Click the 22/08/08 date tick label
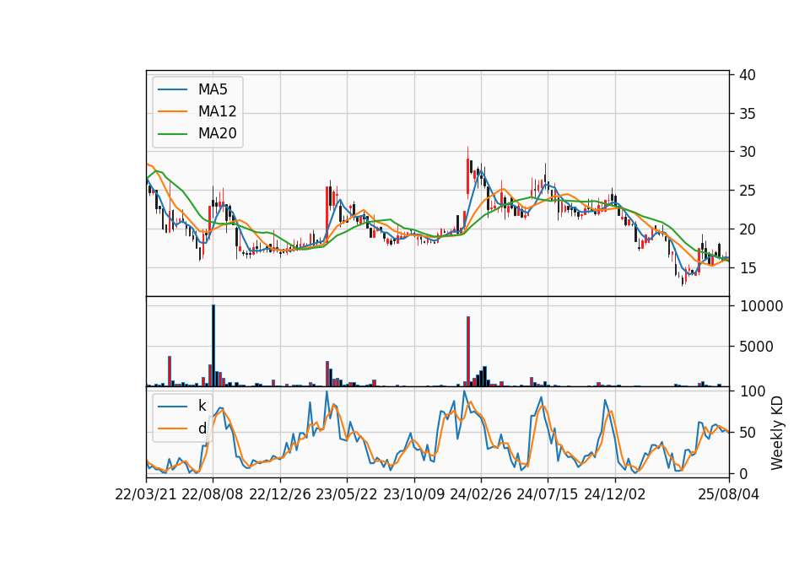Image resolution: width=810 pixels, height=582 pixels. click(213, 495)
